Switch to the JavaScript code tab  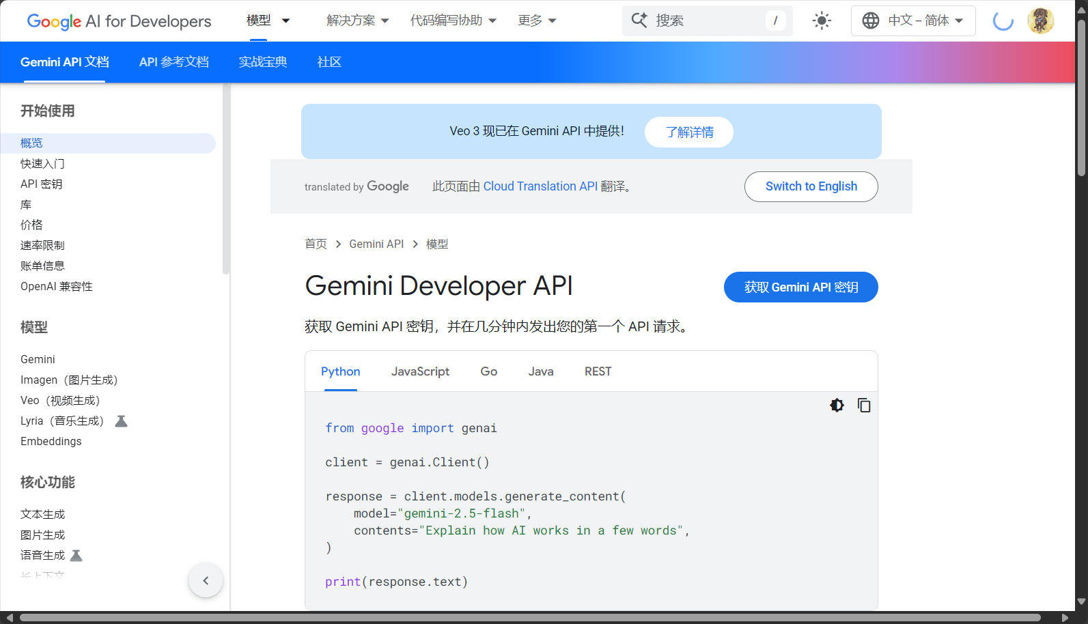[x=420, y=371]
